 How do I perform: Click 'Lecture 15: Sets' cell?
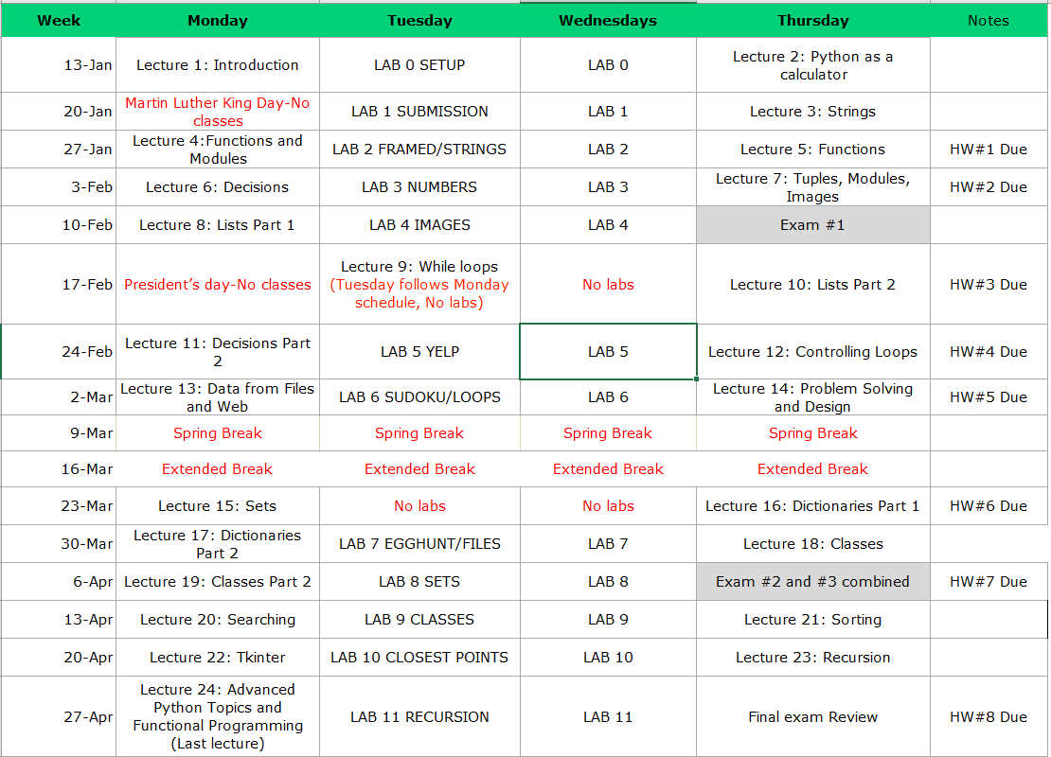click(x=218, y=506)
